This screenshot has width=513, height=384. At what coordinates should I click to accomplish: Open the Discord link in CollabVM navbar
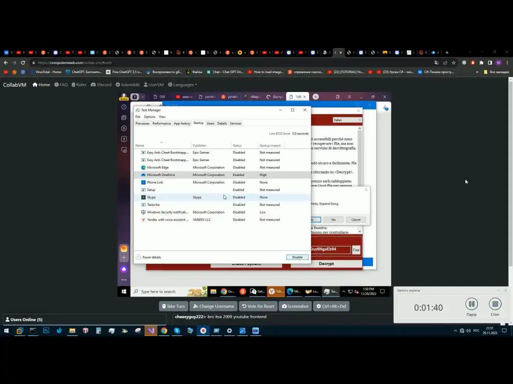101,84
